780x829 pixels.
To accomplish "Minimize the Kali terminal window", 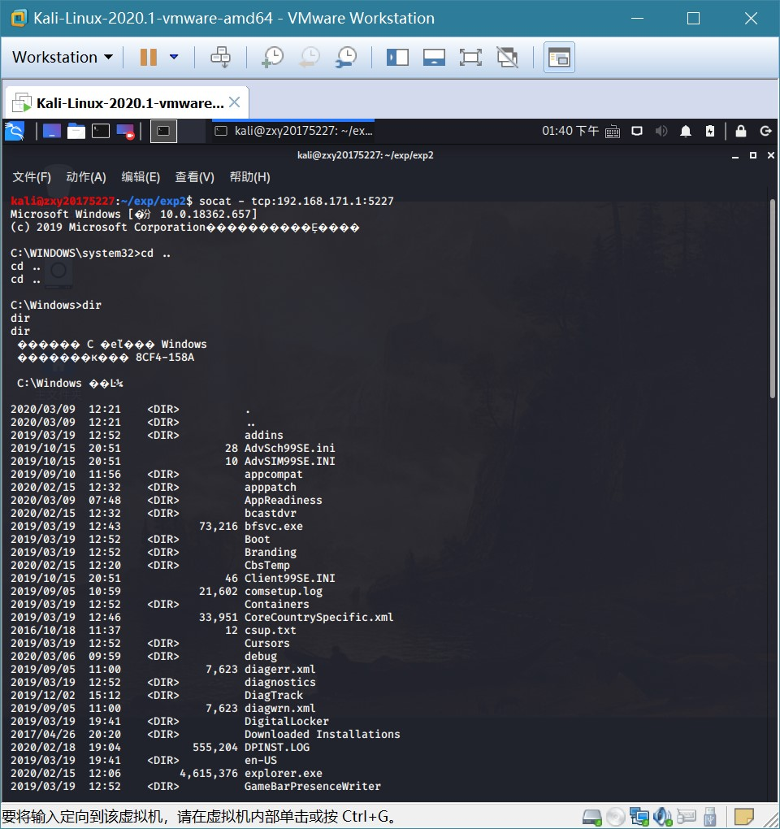I will point(735,155).
